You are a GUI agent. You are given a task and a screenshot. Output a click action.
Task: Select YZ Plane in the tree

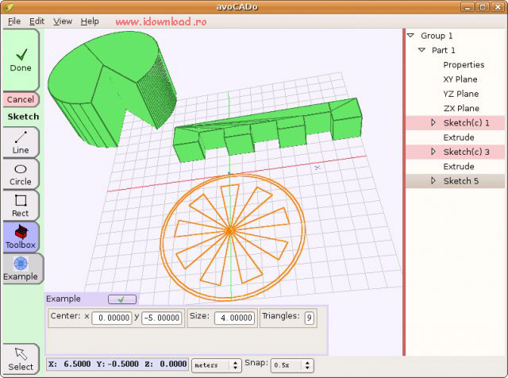coord(460,94)
